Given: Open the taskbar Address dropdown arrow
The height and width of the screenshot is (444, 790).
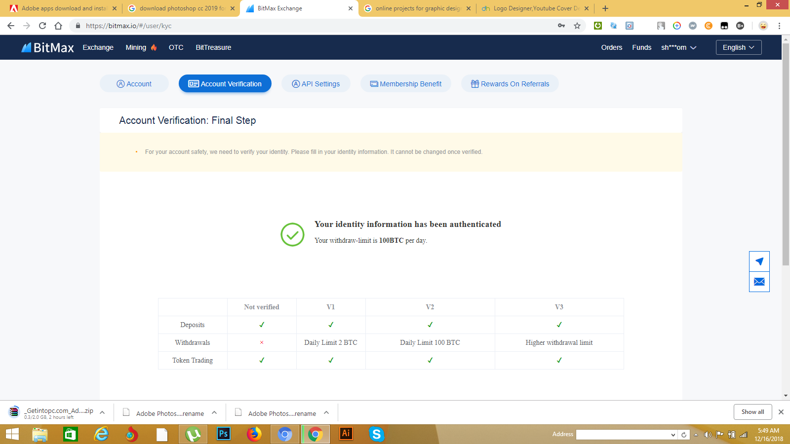Looking at the screenshot, I should click(x=673, y=435).
